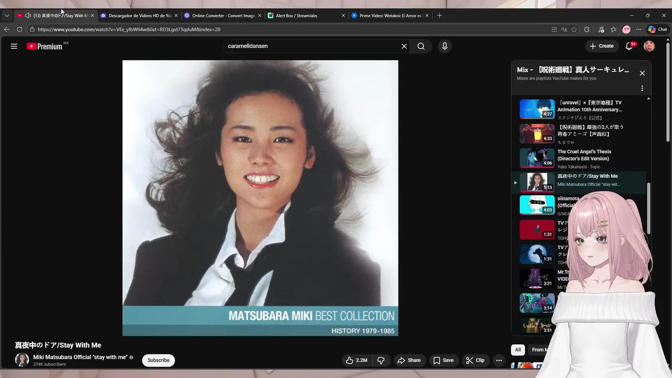
Task: Add page to favorites star
Action: pyautogui.click(x=574, y=29)
